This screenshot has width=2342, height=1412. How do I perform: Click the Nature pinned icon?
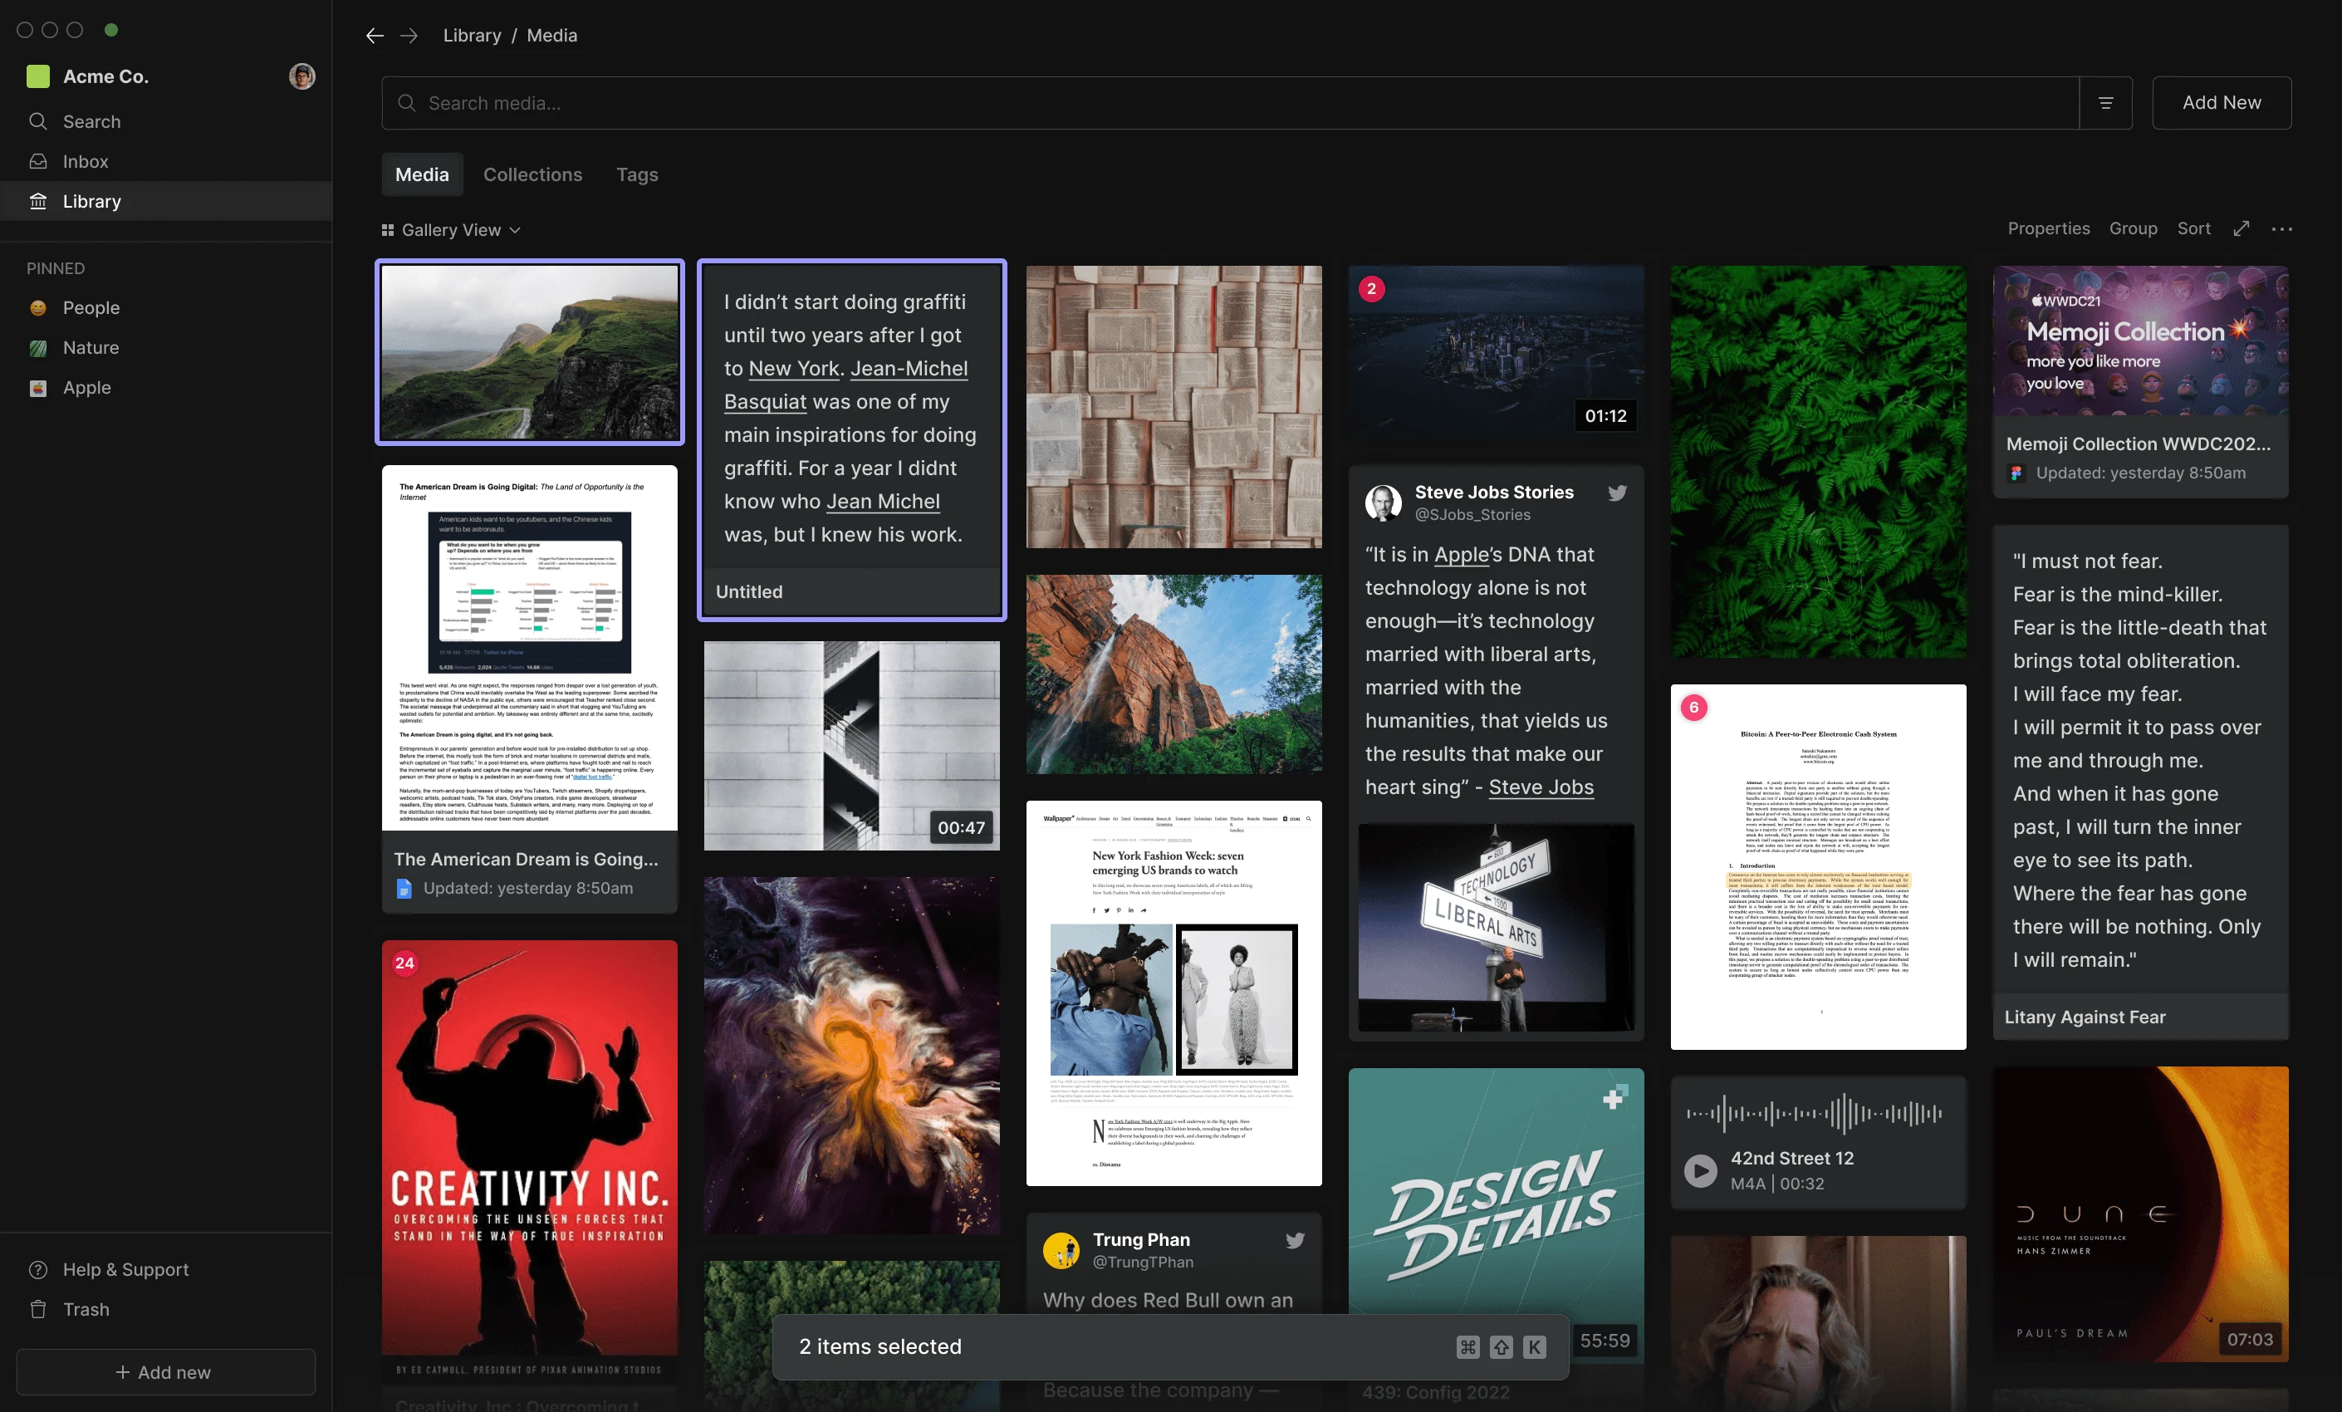coord(38,347)
